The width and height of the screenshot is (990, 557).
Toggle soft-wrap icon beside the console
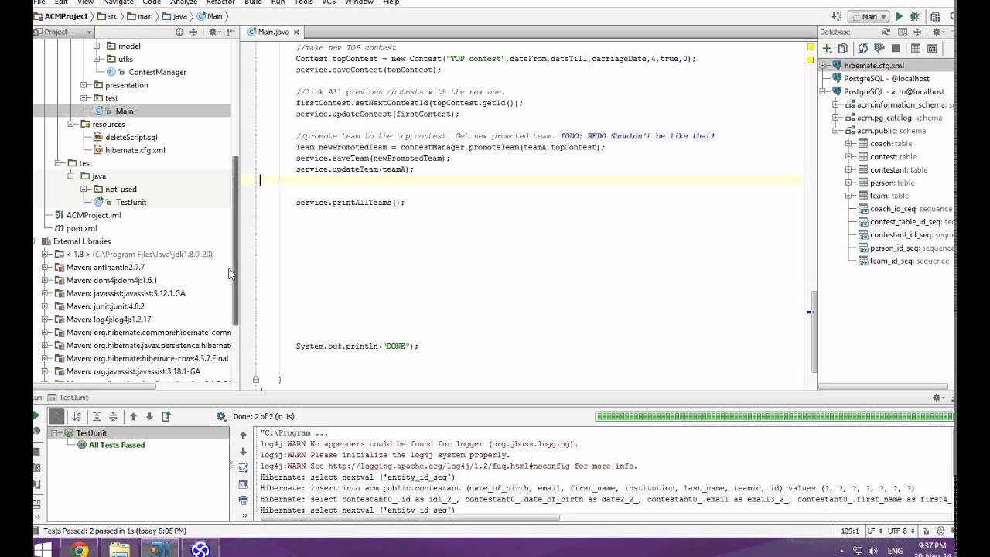coord(244,468)
